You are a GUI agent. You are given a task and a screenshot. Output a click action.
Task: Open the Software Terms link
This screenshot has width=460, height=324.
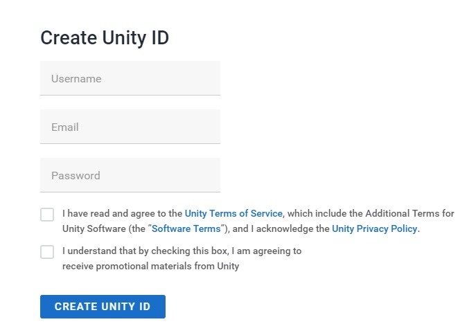(x=186, y=228)
